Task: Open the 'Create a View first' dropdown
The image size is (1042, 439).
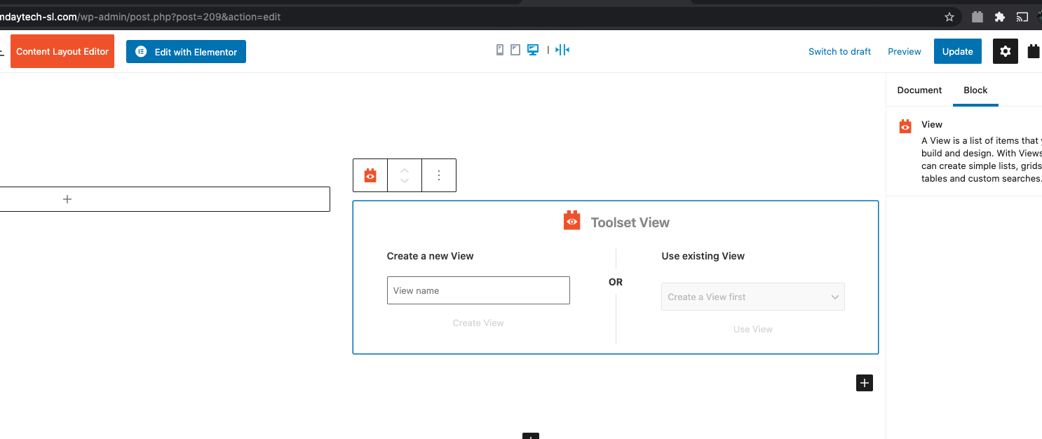Action: (x=753, y=297)
